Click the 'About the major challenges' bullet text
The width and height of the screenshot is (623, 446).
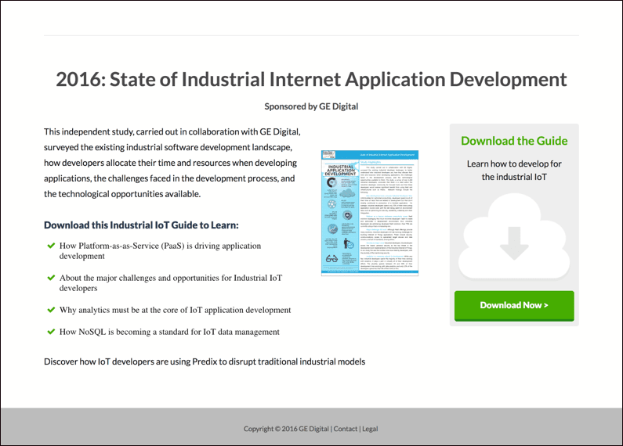(x=171, y=283)
